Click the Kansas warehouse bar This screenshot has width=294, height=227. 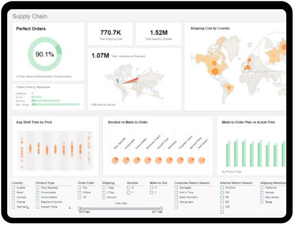point(46,101)
